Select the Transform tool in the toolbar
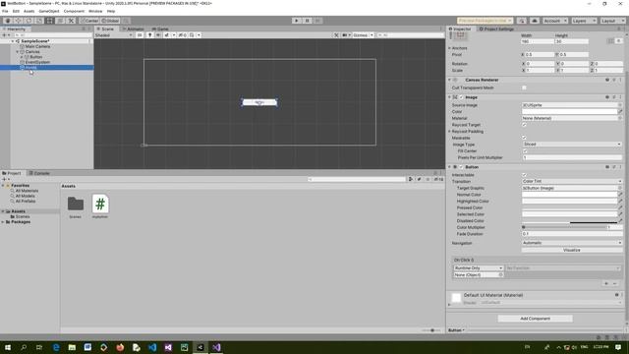The image size is (629, 354). 60,21
